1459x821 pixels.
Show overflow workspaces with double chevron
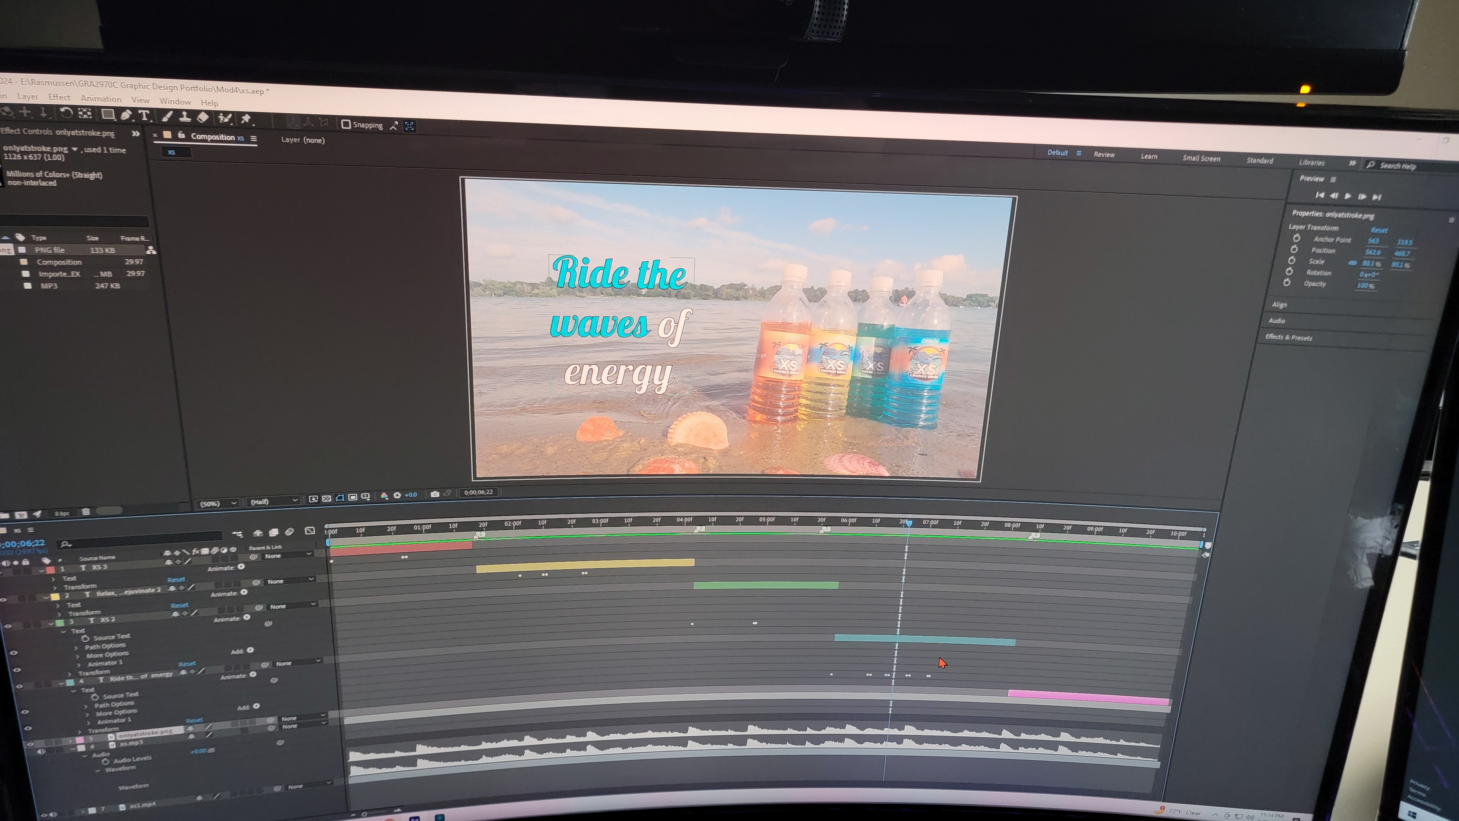[x=1352, y=163]
